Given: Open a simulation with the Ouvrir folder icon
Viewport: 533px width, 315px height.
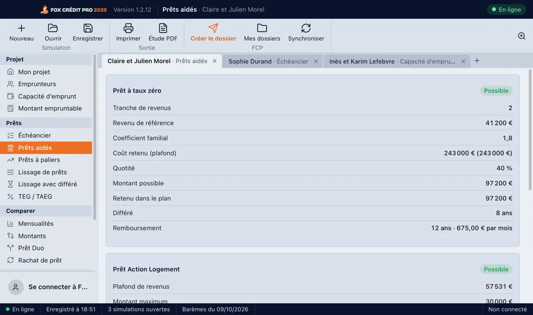Looking at the screenshot, I should pos(53,28).
